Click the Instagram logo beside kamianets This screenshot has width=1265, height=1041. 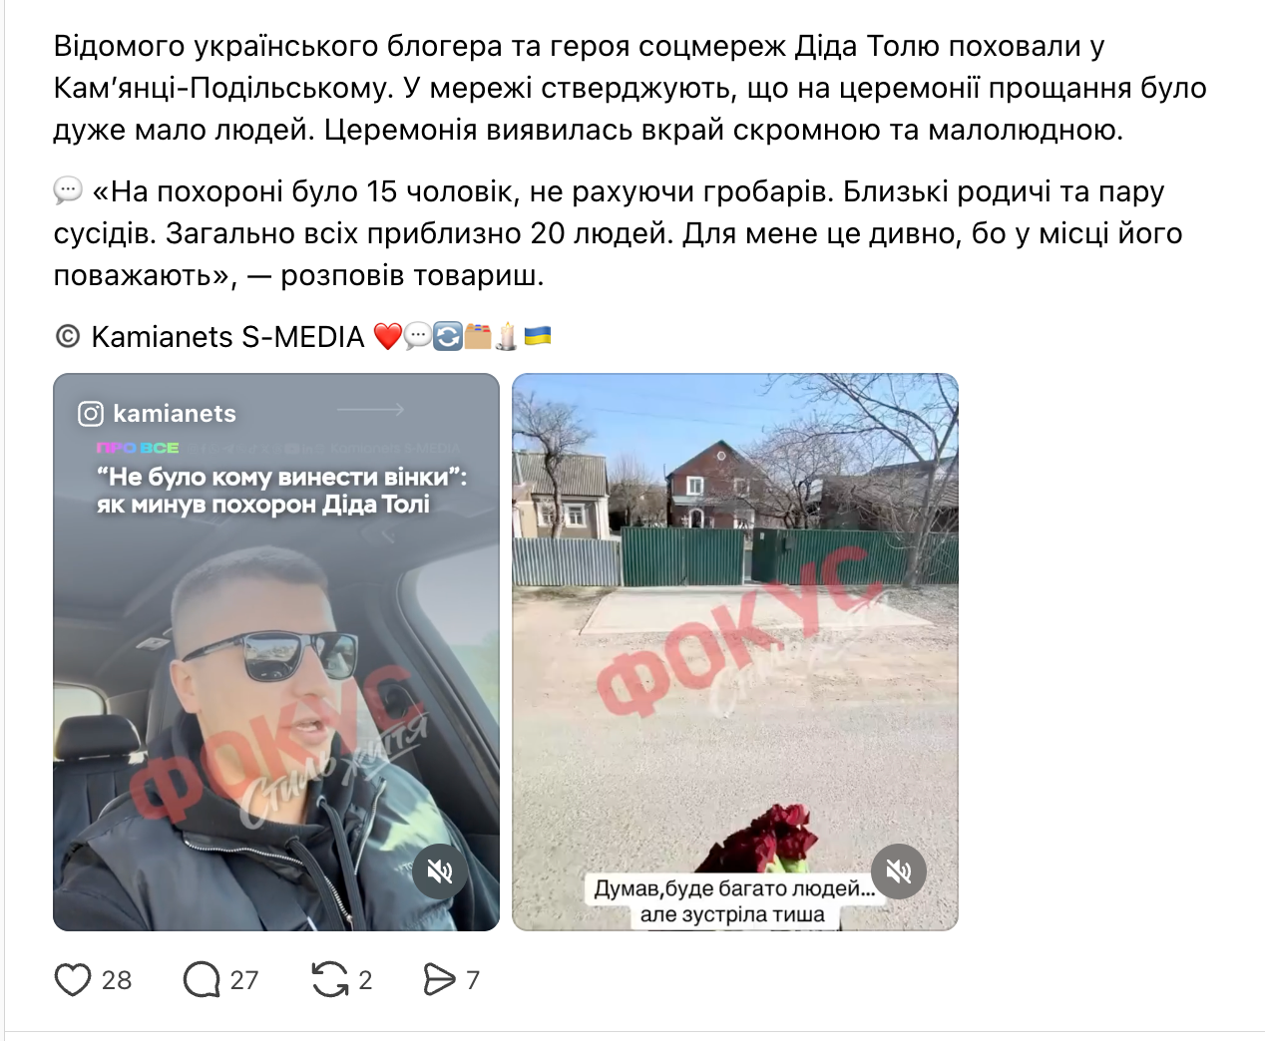pos(91,414)
